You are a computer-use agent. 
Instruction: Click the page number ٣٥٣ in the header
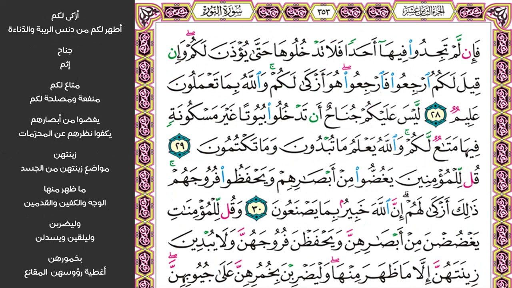pyautogui.click(x=324, y=11)
